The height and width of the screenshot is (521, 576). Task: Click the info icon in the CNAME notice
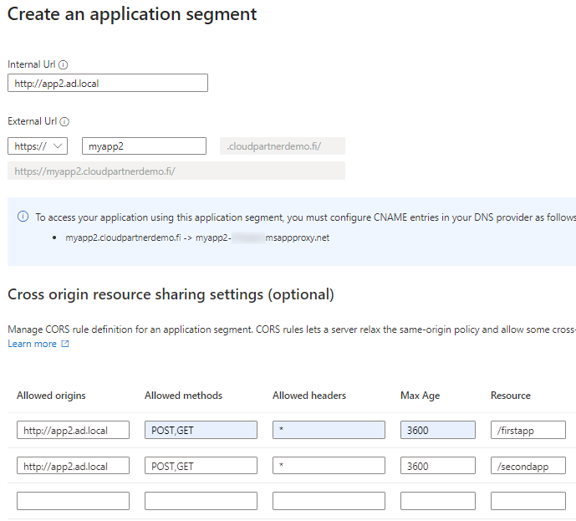[x=23, y=217]
